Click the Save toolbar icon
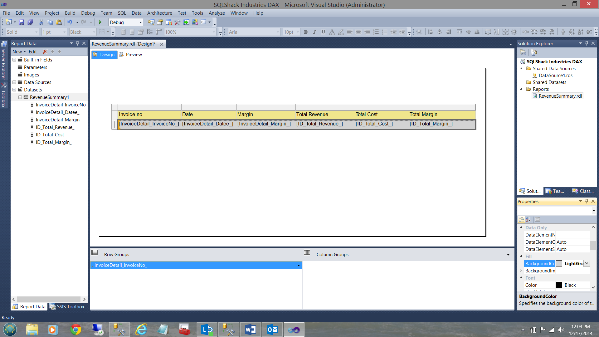 [22, 22]
